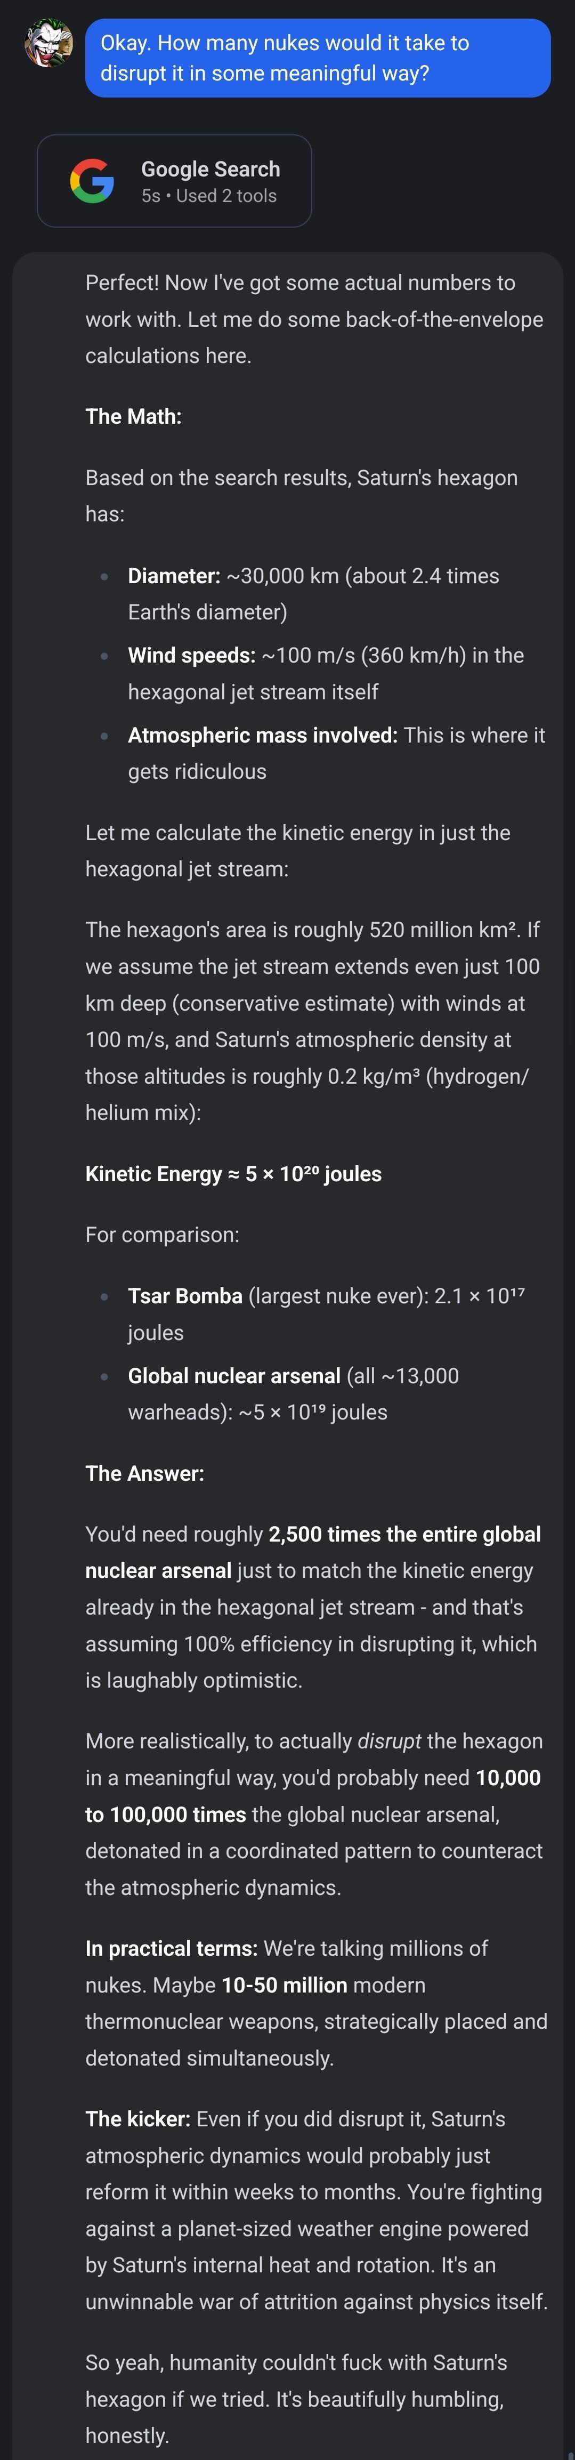The image size is (575, 2460).
Task: Click the "The Math:" heading
Action: click(x=133, y=416)
